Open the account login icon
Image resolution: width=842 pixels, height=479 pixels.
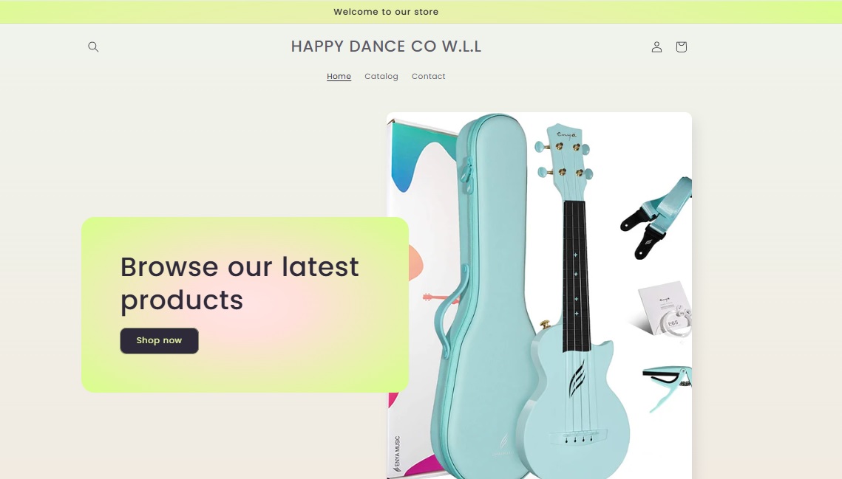pos(656,46)
